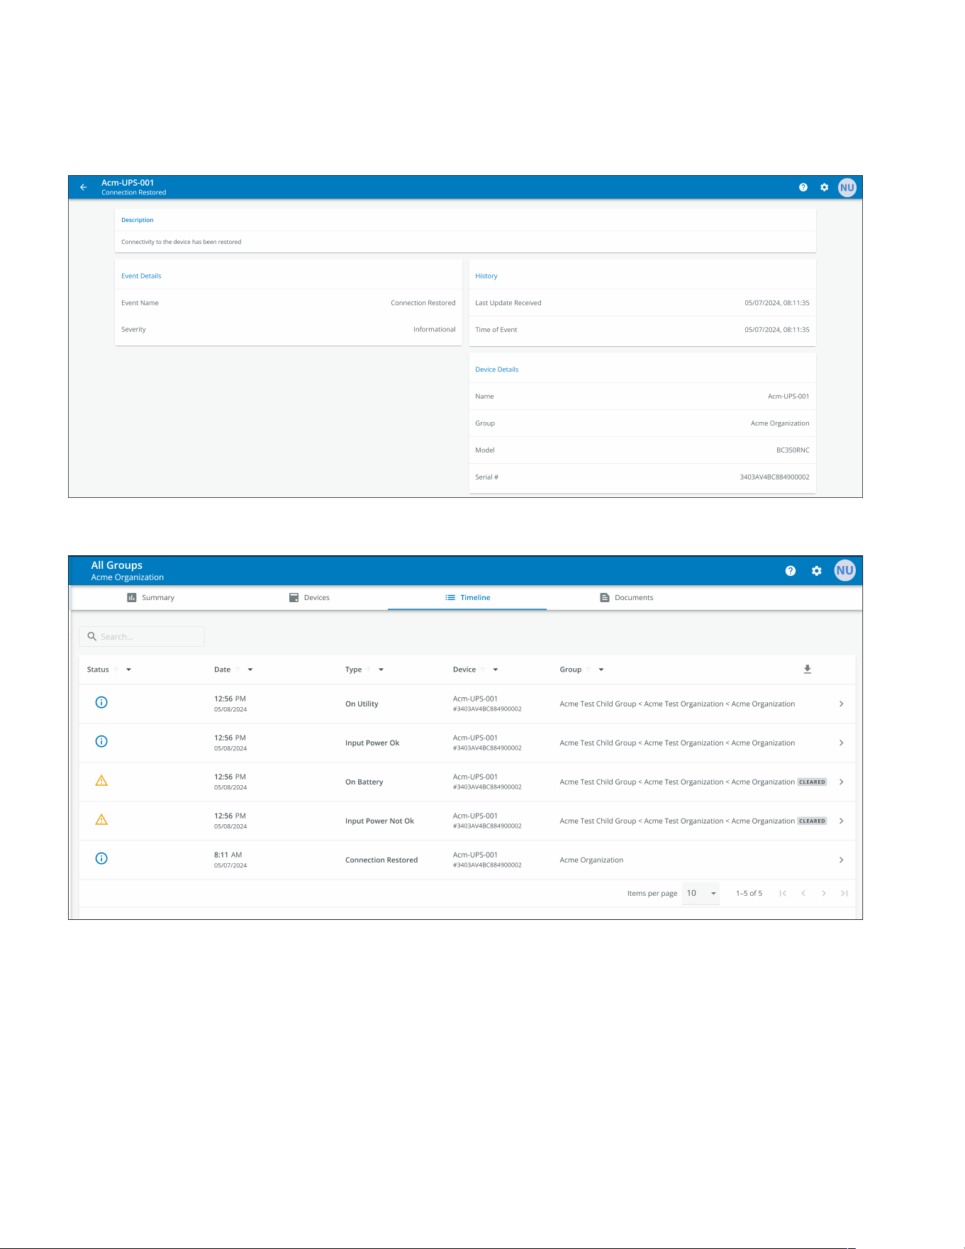Open Status column filter dropdown
The width and height of the screenshot is (965, 1249).
click(128, 670)
